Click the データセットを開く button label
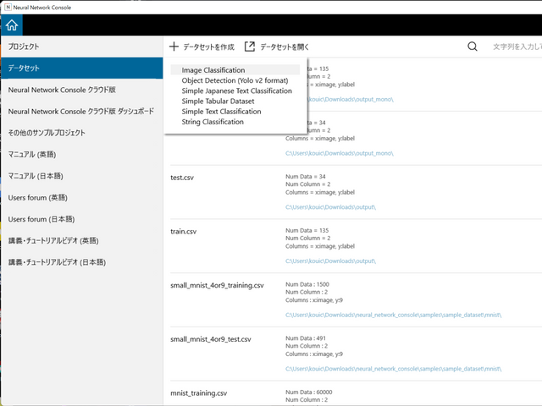Viewport: 542px width, 406px height. pos(285,47)
